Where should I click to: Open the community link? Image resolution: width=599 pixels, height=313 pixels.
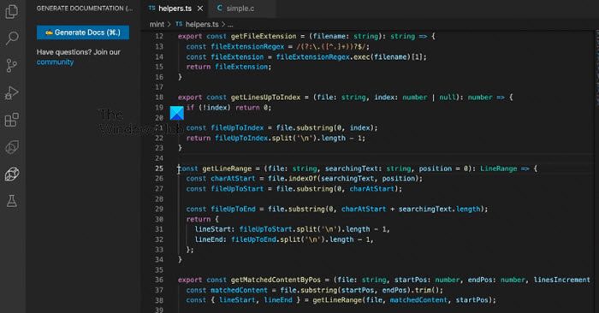tap(55, 62)
